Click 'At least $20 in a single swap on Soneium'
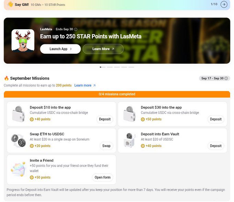Viewport: 234px width, 202px height. [x=60, y=139]
